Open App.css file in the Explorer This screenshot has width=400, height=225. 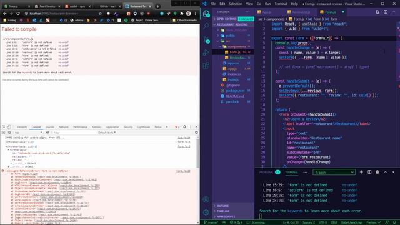click(233, 63)
